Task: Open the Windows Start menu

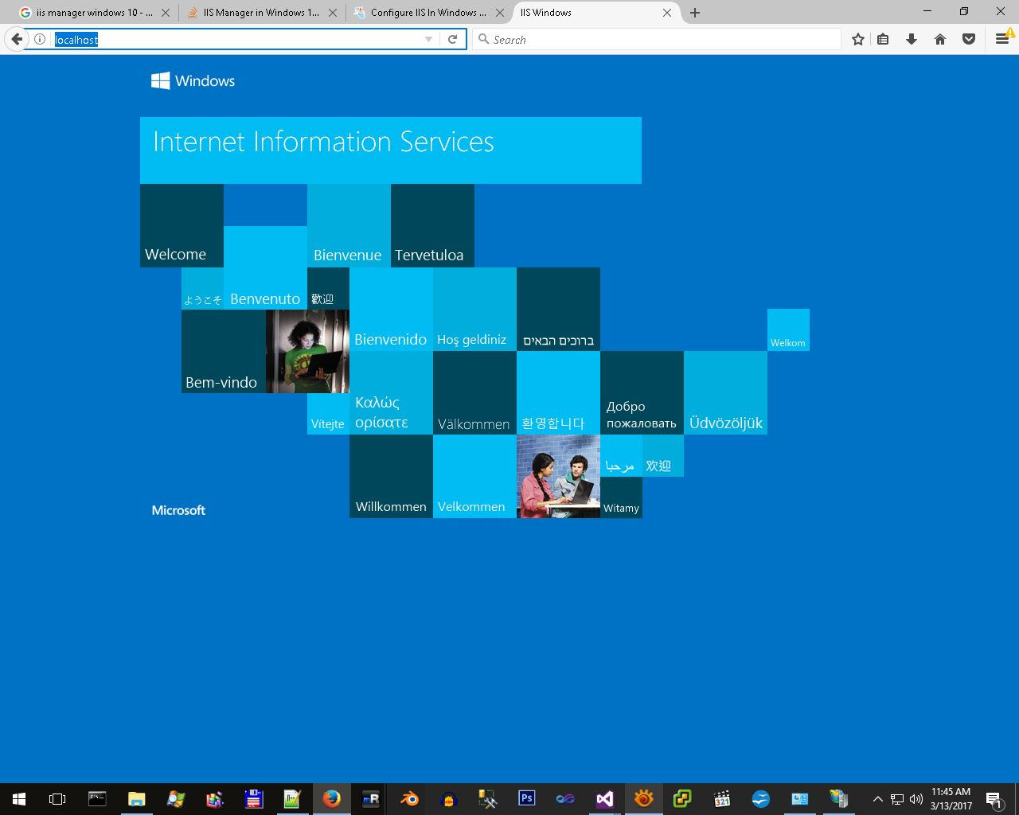Action: [x=19, y=799]
